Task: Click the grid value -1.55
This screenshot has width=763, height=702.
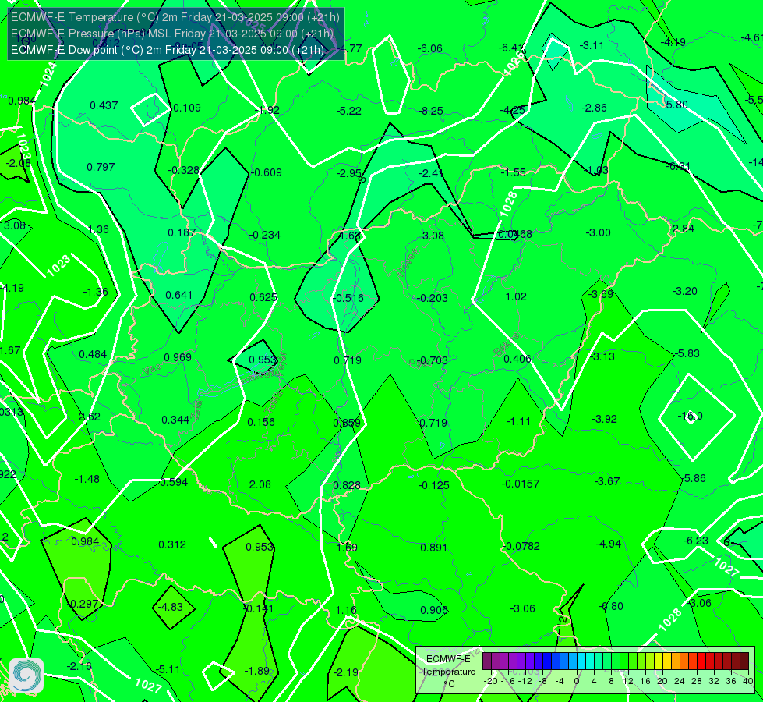Action: [x=514, y=172]
